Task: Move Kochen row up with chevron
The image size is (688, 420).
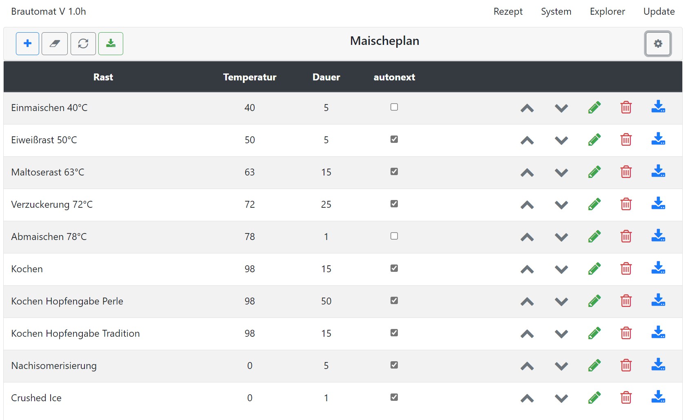Action: point(527,269)
